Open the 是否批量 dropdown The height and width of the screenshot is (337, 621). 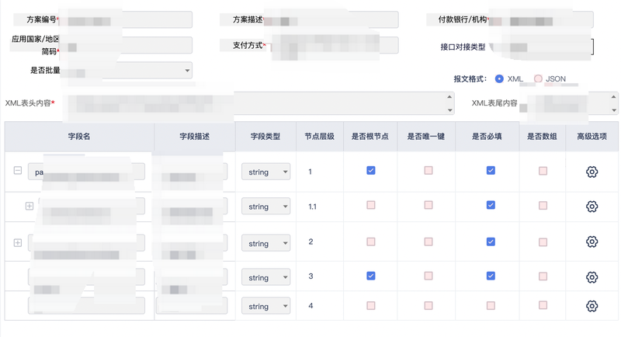click(127, 71)
